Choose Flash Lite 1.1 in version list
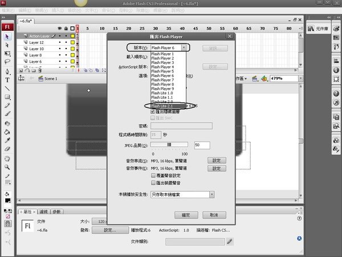The image size is (342, 257). pyautogui.click(x=168, y=97)
